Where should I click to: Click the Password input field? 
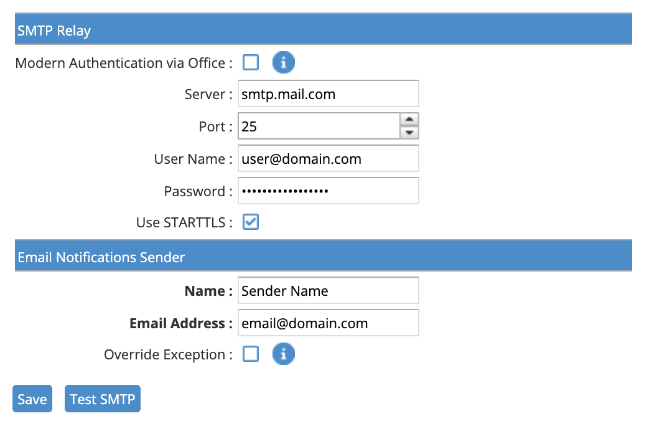click(328, 191)
